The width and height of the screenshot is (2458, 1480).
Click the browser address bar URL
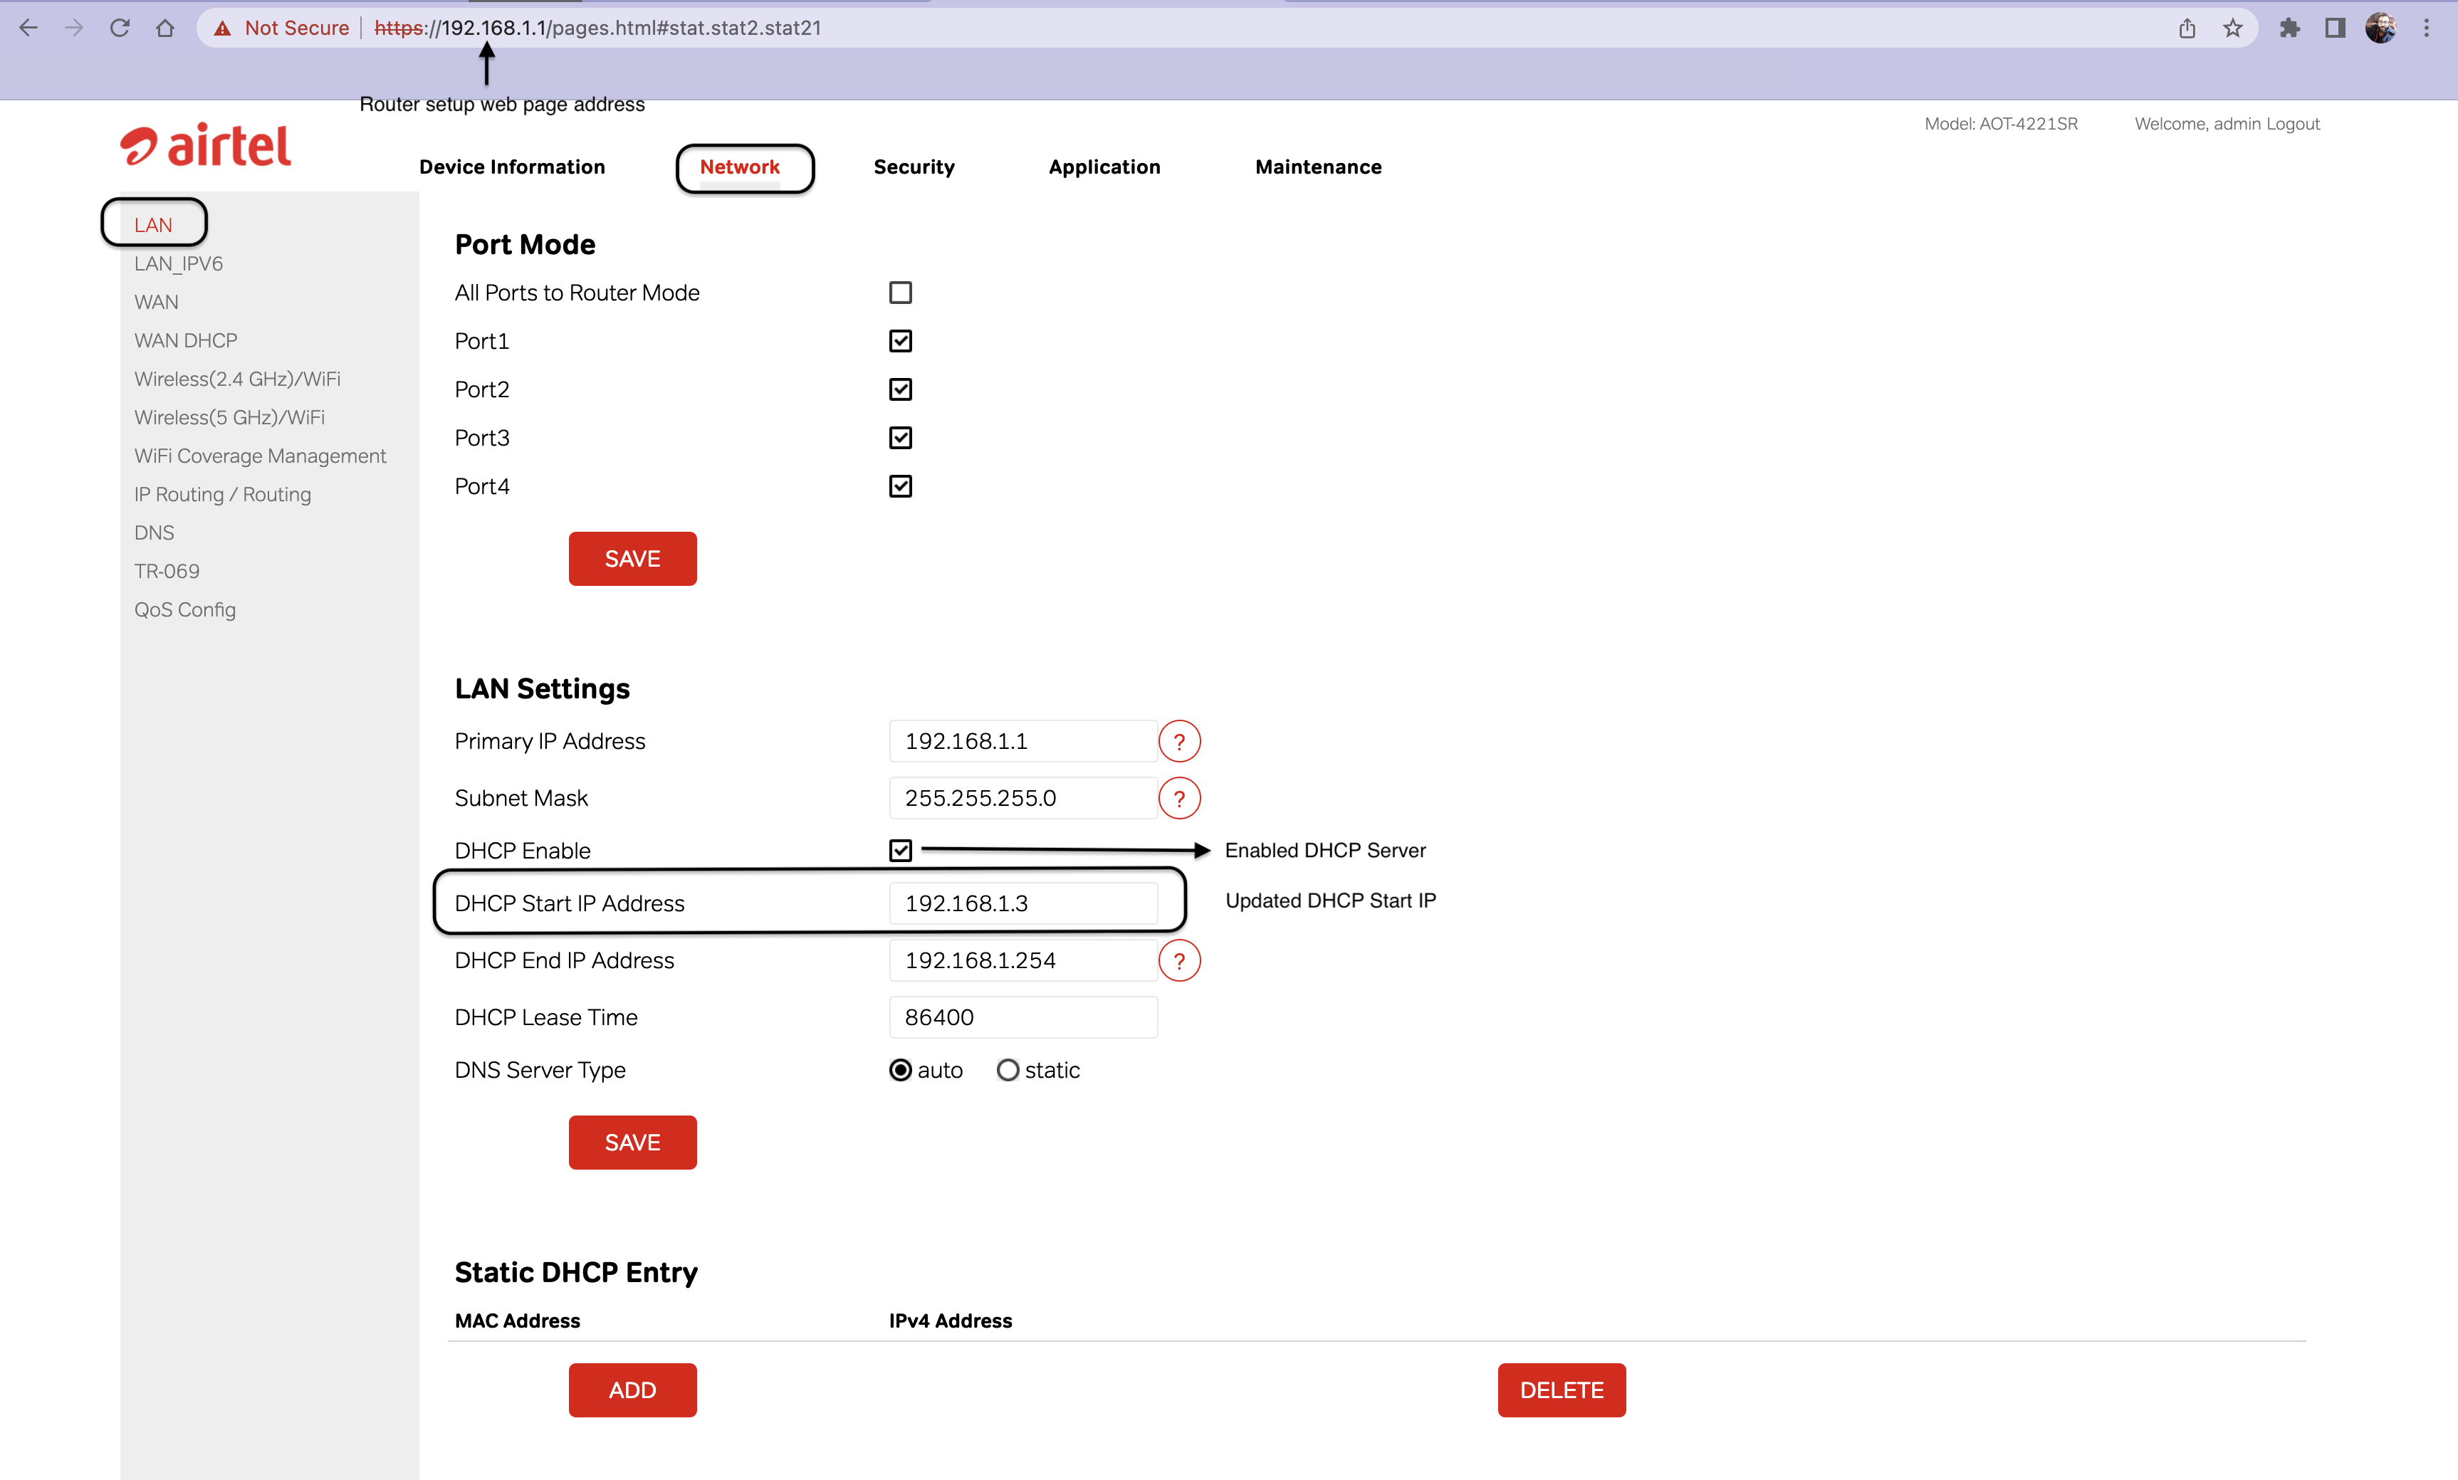[597, 28]
